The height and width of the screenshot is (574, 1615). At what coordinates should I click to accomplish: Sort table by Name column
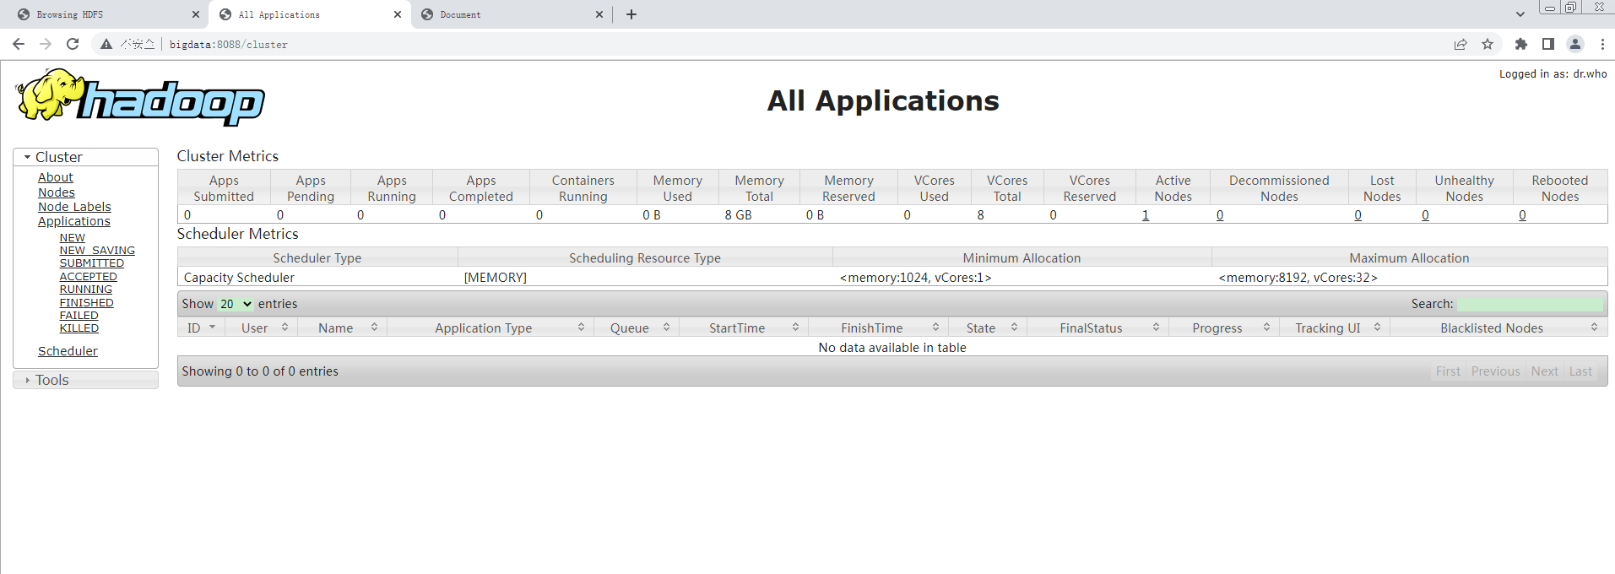(341, 328)
